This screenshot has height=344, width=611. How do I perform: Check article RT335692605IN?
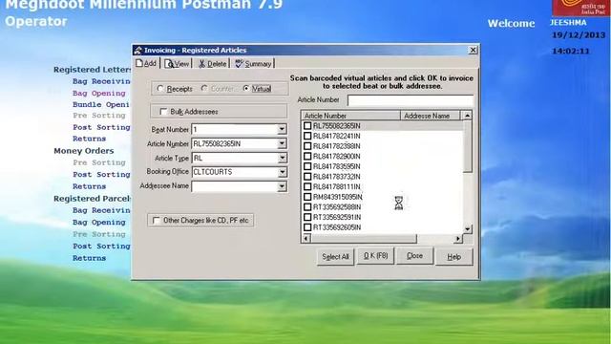point(307,227)
